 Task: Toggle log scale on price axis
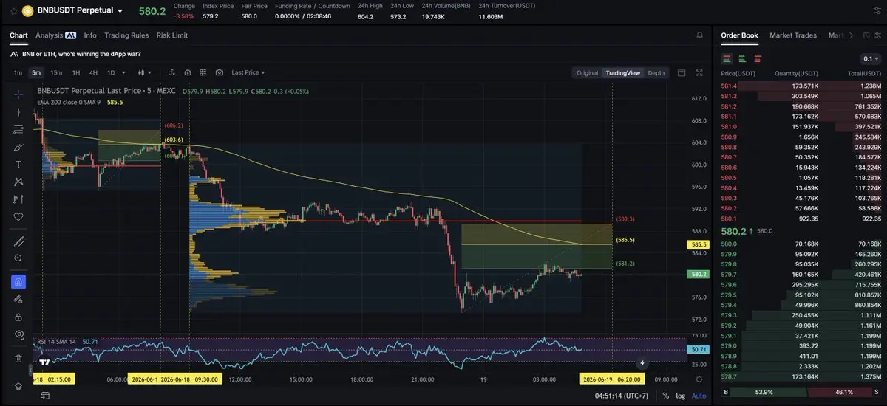(x=679, y=396)
